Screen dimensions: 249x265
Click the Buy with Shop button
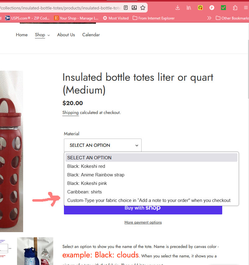point(143,210)
